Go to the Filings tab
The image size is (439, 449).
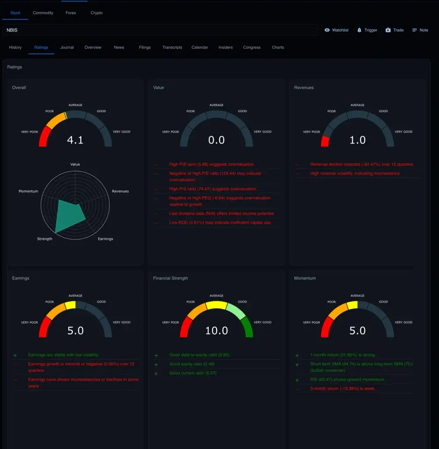[145, 47]
